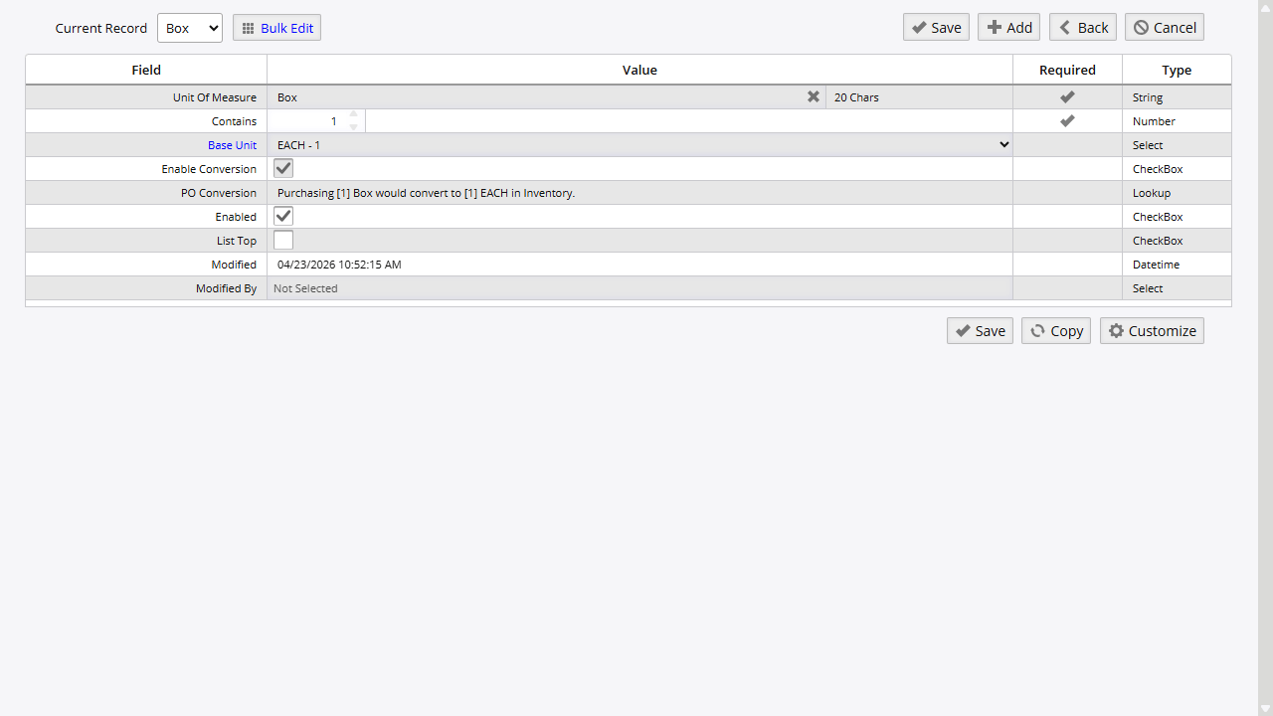Enable the List Top checkbox
1273x716 pixels.
282,240
